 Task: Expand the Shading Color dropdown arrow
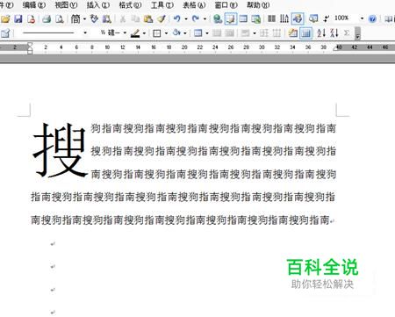point(185,32)
